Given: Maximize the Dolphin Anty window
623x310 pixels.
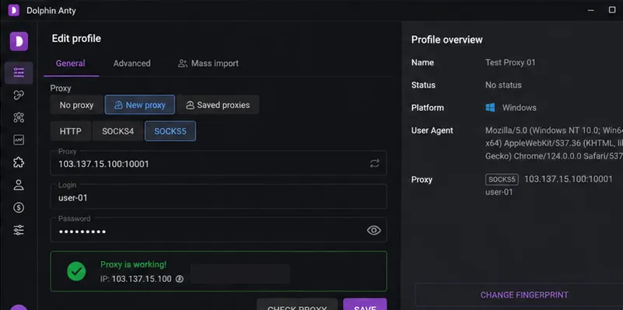Looking at the screenshot, I should click(x=612, y=10).
